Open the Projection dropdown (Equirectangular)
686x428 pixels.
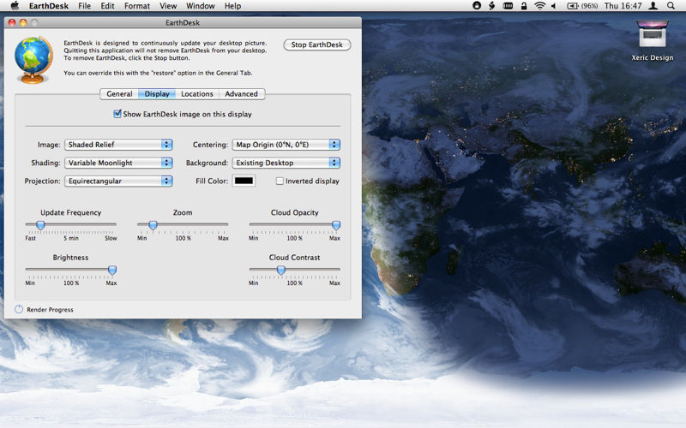(x=118, y=181)
